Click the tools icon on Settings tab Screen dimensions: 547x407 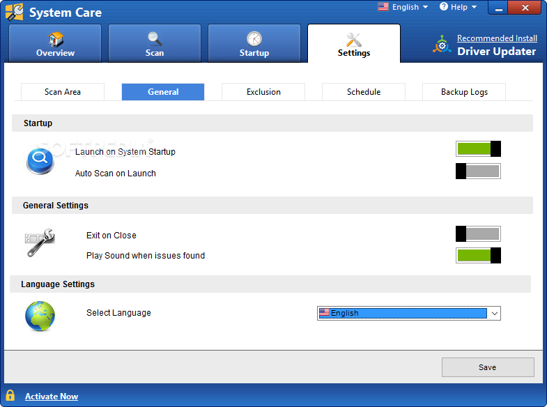(x=354, y=40)
